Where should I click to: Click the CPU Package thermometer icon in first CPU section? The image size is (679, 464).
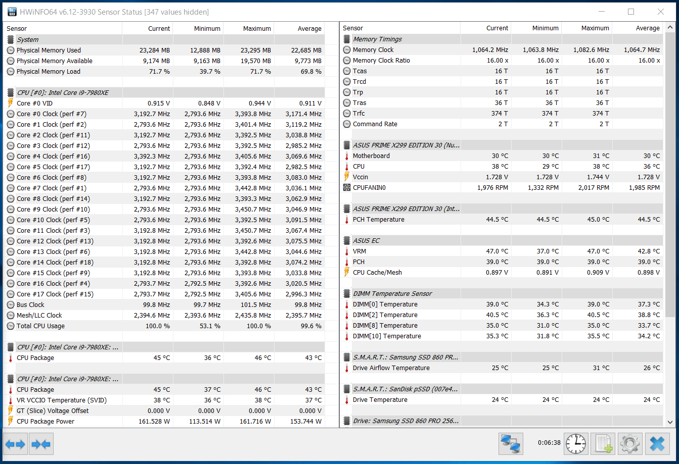click(x=11, y=357)
